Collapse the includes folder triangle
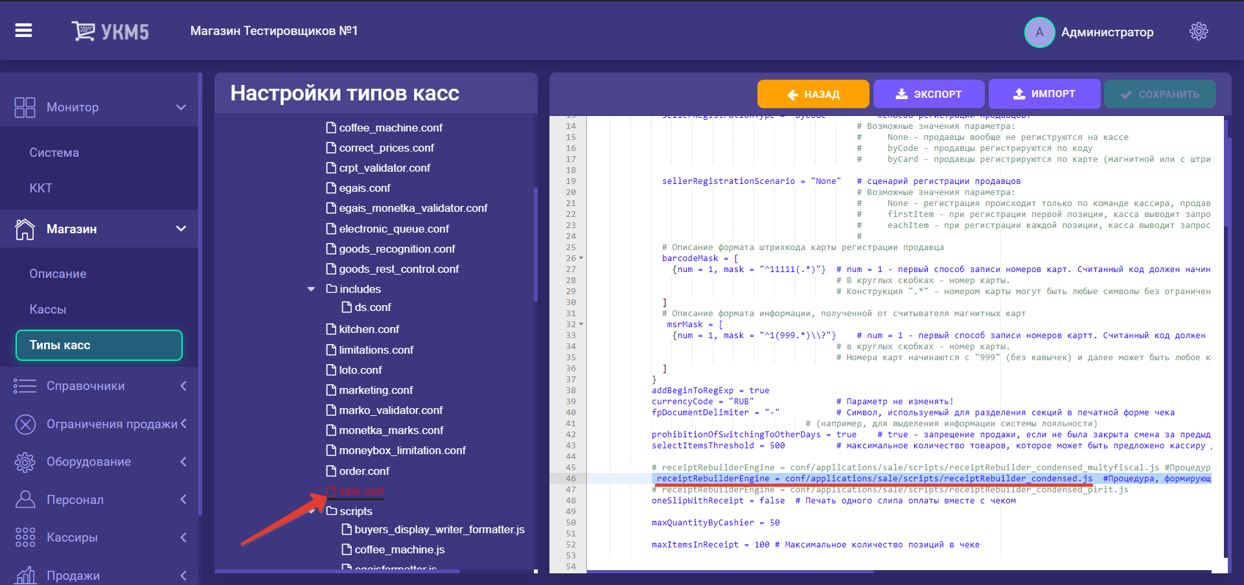 click(311, 289)
